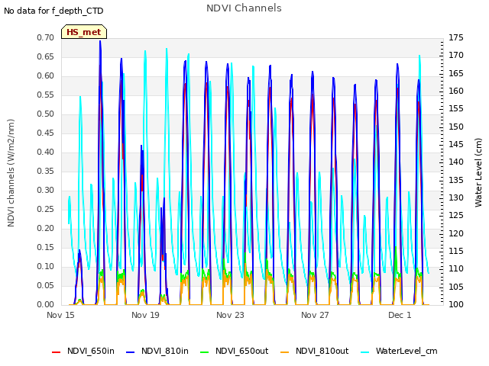489x366 pixels.
Task: Select the NDVI_650out legend entry
Action: pos(235,351)
